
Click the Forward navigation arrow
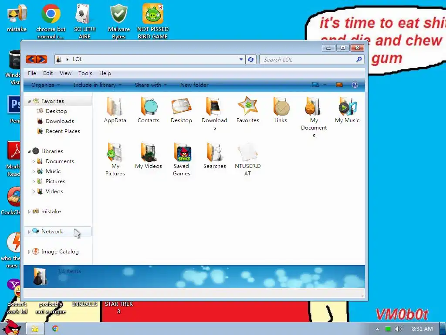point(42,59)
